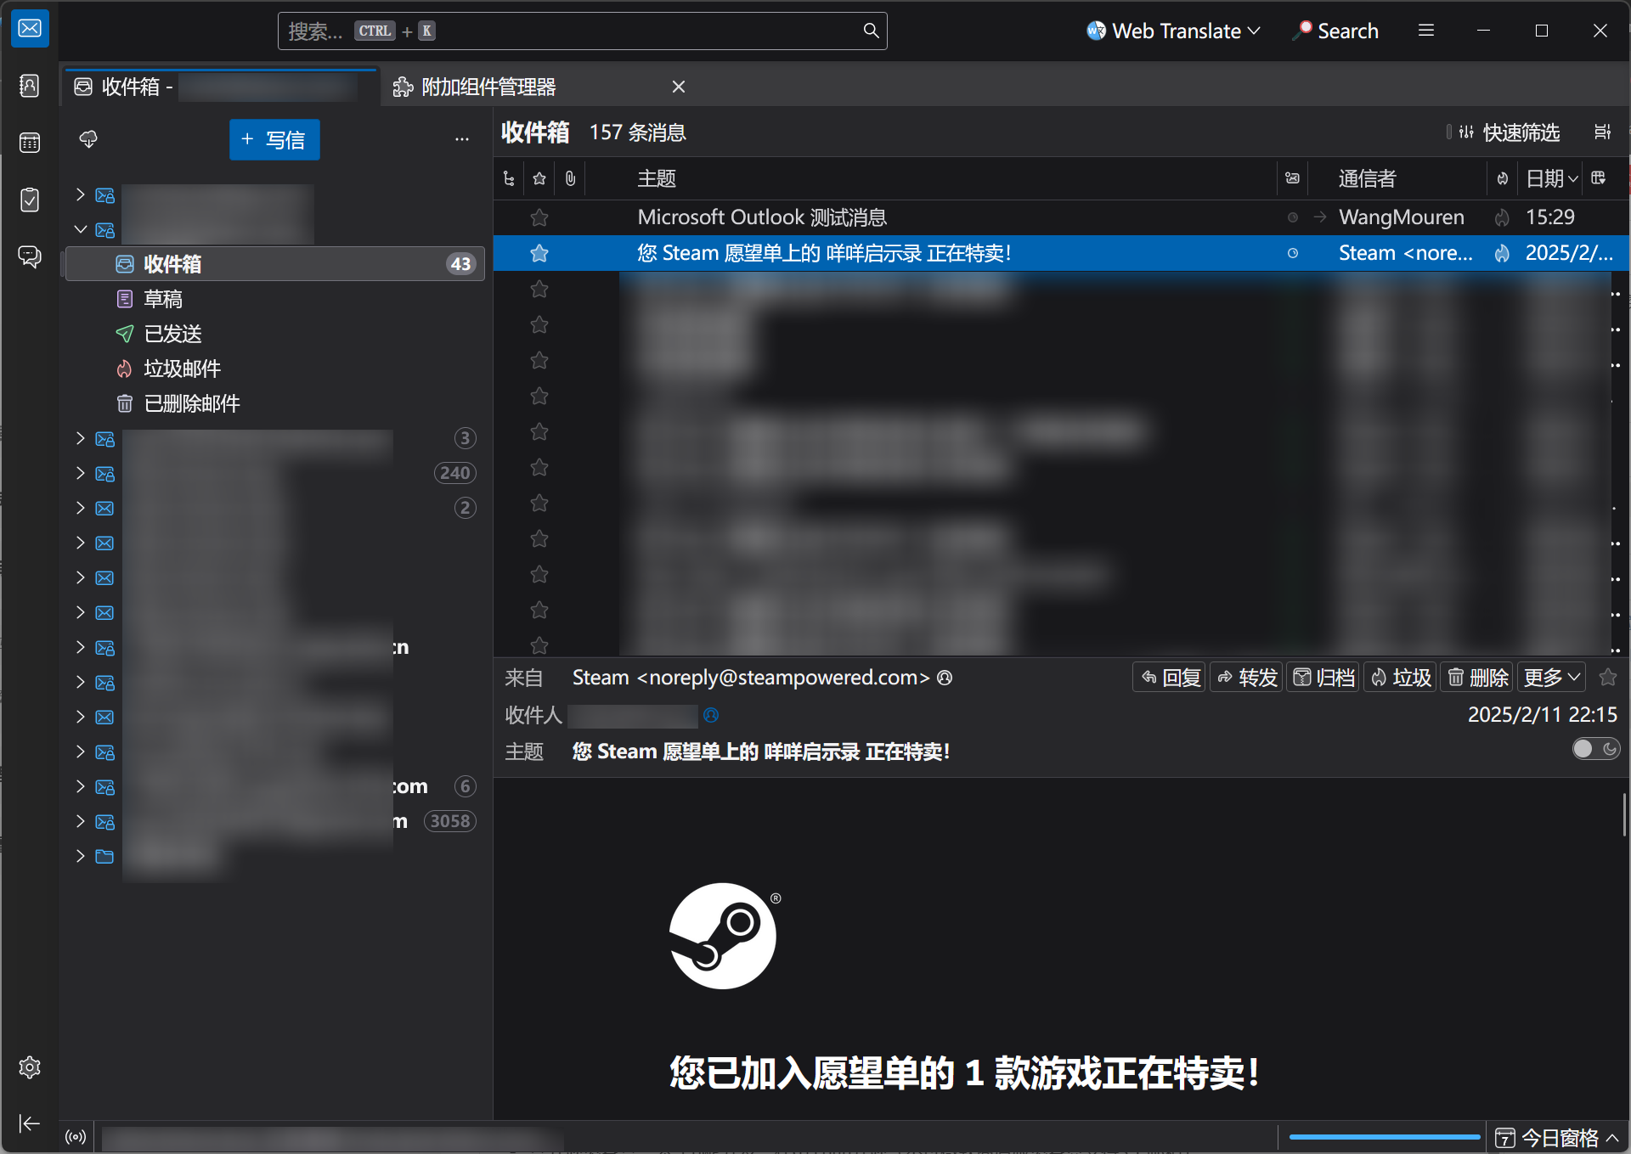
Task: Open Settings gear in sidebar
Action: [x=30, y=1067]
